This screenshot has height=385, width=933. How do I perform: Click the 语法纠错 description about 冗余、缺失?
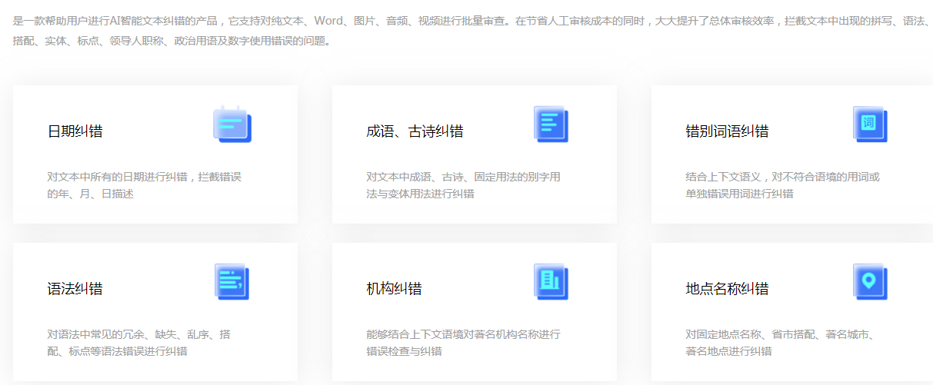click(x=138, y=343)
